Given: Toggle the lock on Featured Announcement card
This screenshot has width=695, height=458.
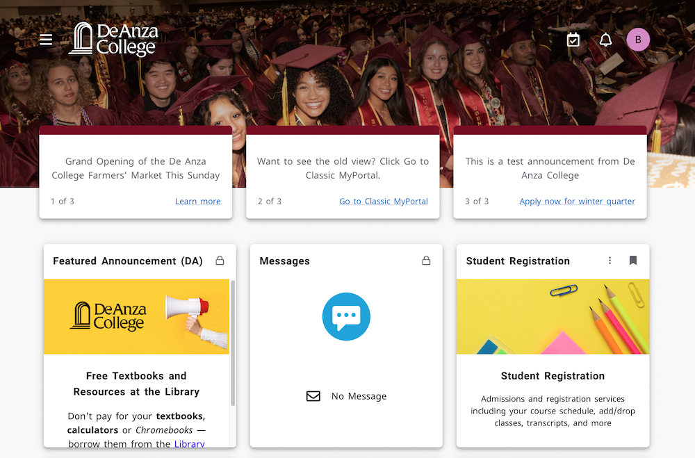Looking at the screenshot, I should [x=220, y=261].
